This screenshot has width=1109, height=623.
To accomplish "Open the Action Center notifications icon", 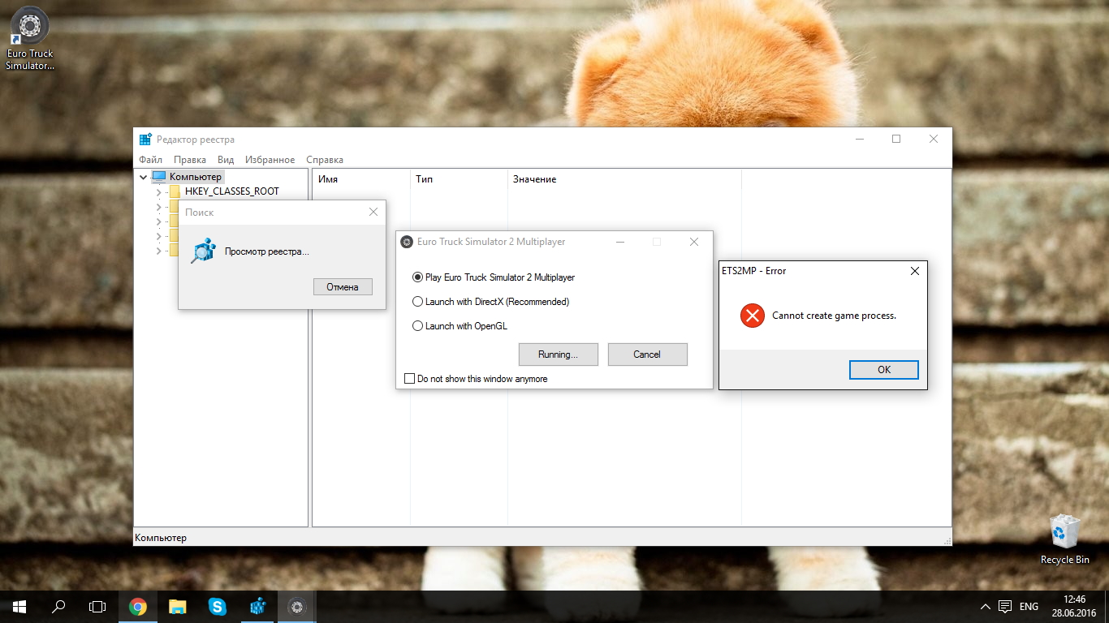I will [1004, 606].
